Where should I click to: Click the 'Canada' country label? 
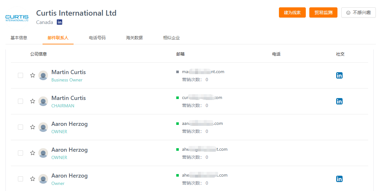pyautogui.click(x=44, y=22)
